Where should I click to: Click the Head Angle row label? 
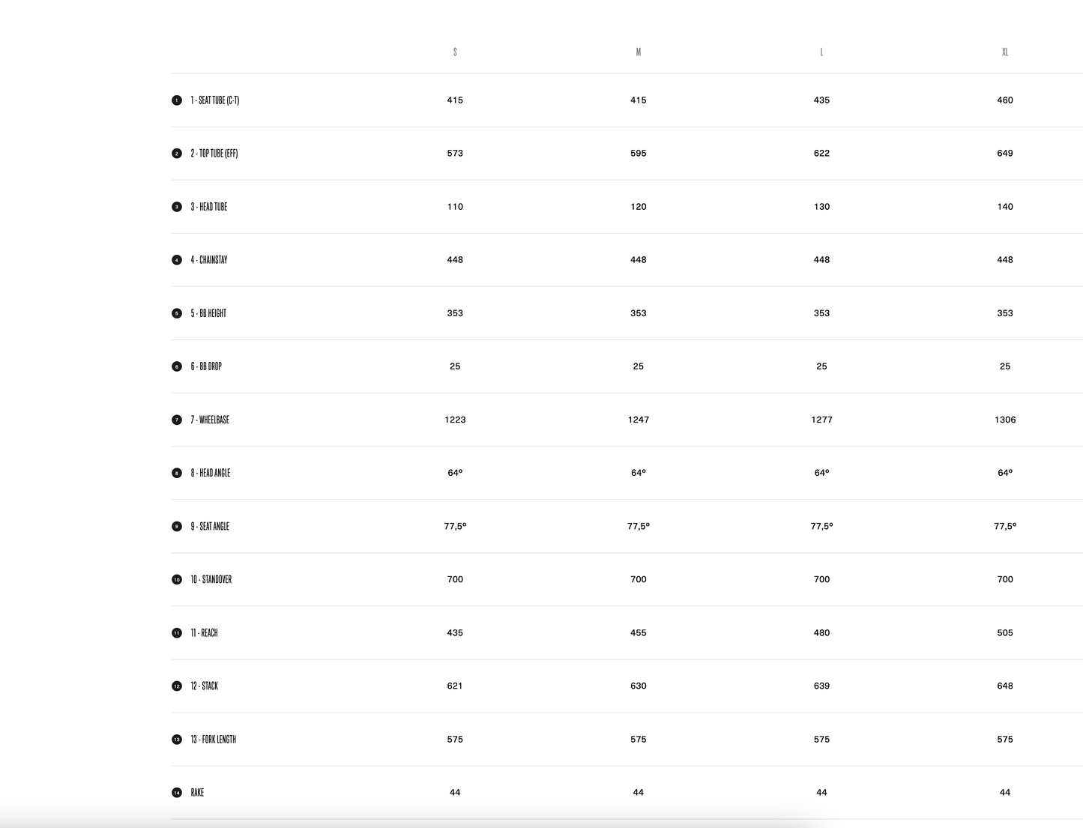point(211,473)
